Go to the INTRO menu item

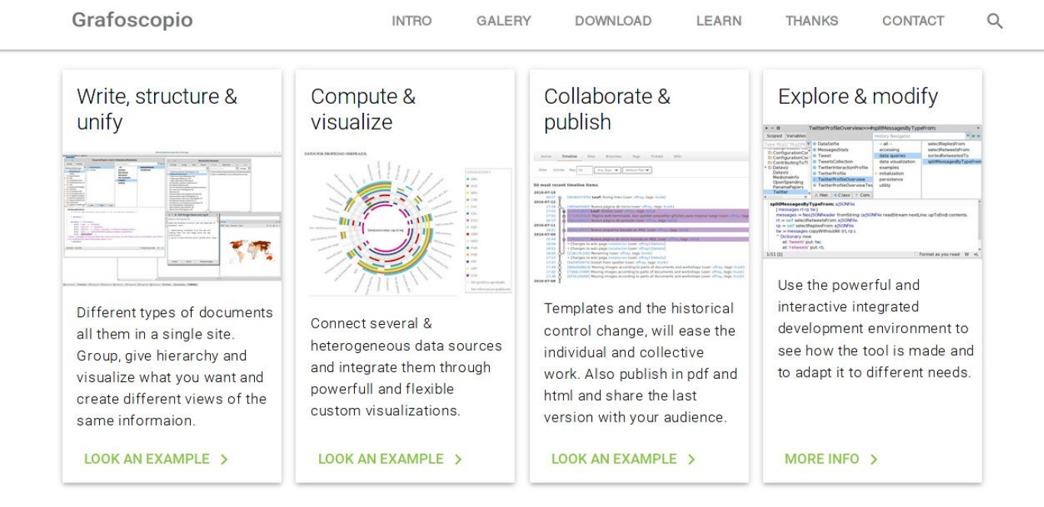[x=411, y=21]
